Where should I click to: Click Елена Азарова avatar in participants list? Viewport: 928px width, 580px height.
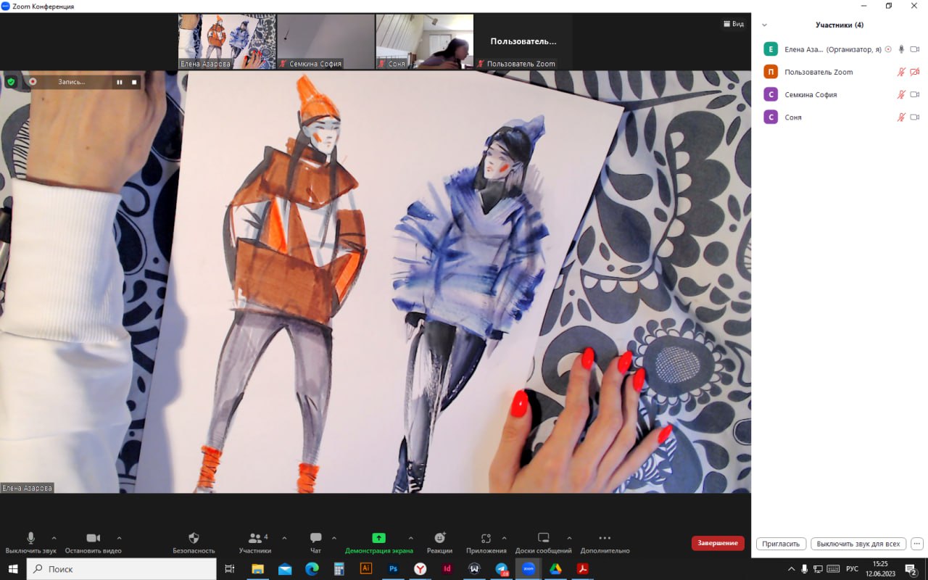coord(771,49)
